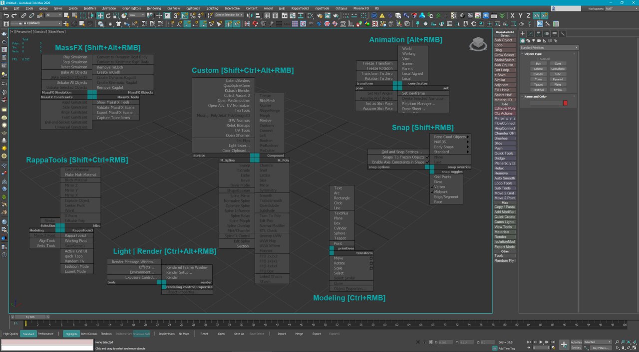639x352 pixels.
Task: Toggle Shadows Soft option
Action: 141,334
